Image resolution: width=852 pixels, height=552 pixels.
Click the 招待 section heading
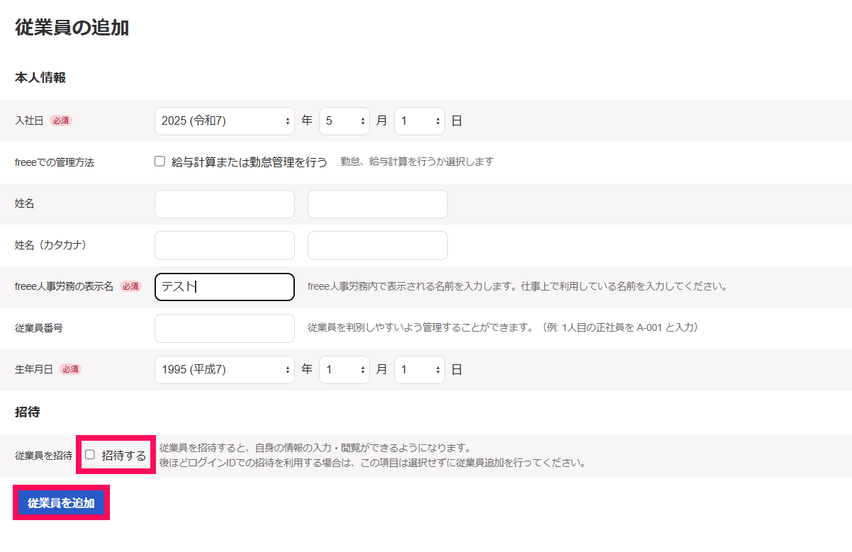pyautogui.click(x=27, y=412)
